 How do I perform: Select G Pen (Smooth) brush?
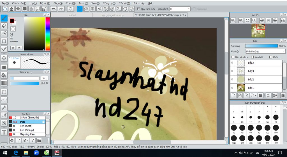[27, 118]
